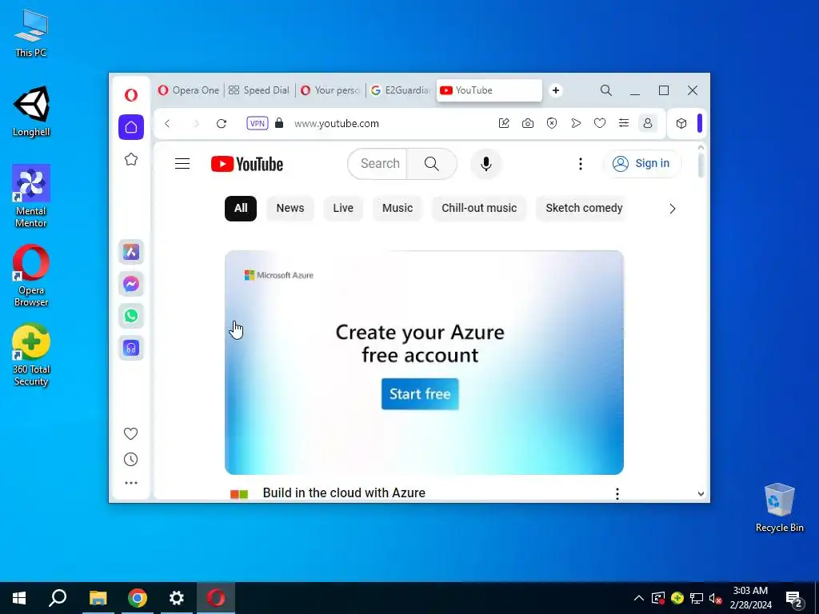819x614 pixels.
Task: Open a new tab with plus button
Action: (x=556, y=90)
